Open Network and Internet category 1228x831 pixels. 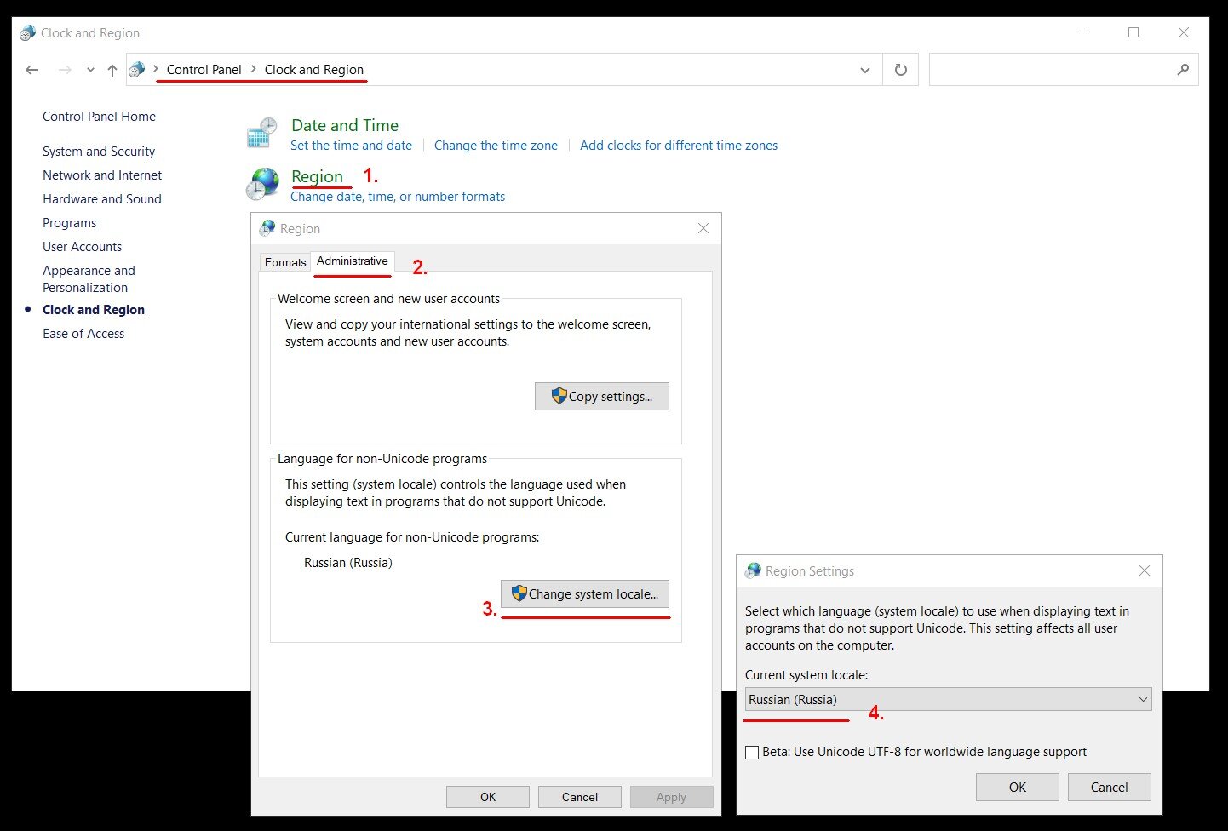(x=102, y=175)
